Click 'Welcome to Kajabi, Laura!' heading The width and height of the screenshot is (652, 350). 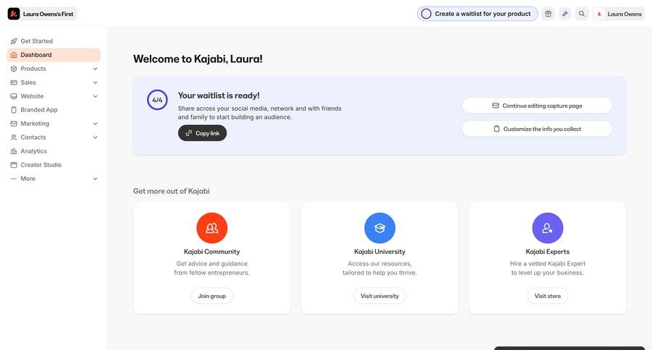(198, 59)
